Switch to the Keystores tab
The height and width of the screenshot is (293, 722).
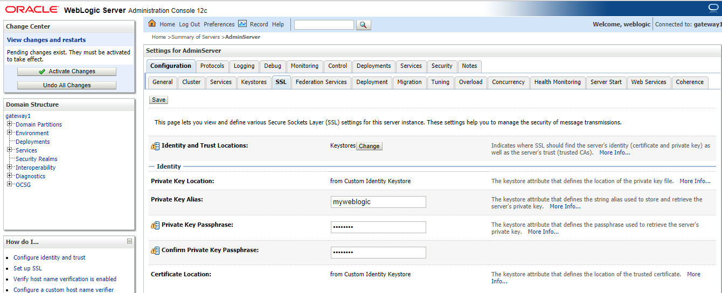pos(254,82)
